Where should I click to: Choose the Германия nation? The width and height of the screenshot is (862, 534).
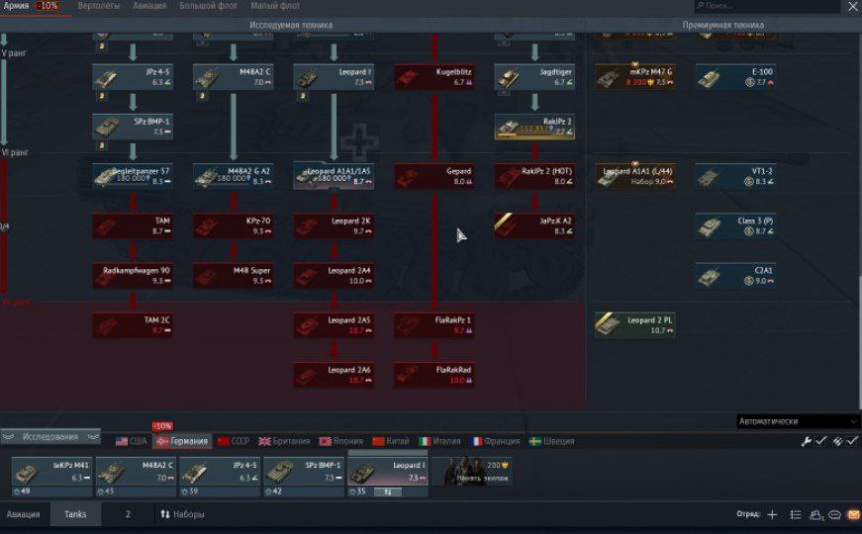coord(182,441)
